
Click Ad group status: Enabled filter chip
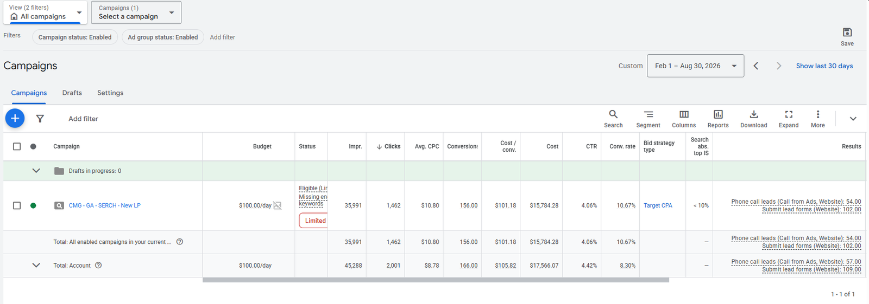coord(163,37)
